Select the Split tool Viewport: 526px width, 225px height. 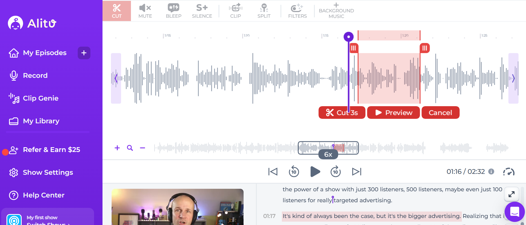pyautogui.click(x=264, y=11)
